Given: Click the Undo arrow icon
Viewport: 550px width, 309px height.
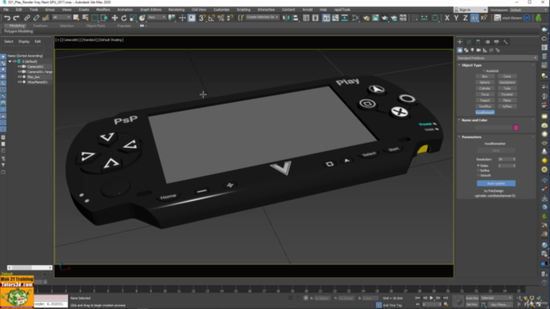Looking at the screenshot, I should coord(7,18).
